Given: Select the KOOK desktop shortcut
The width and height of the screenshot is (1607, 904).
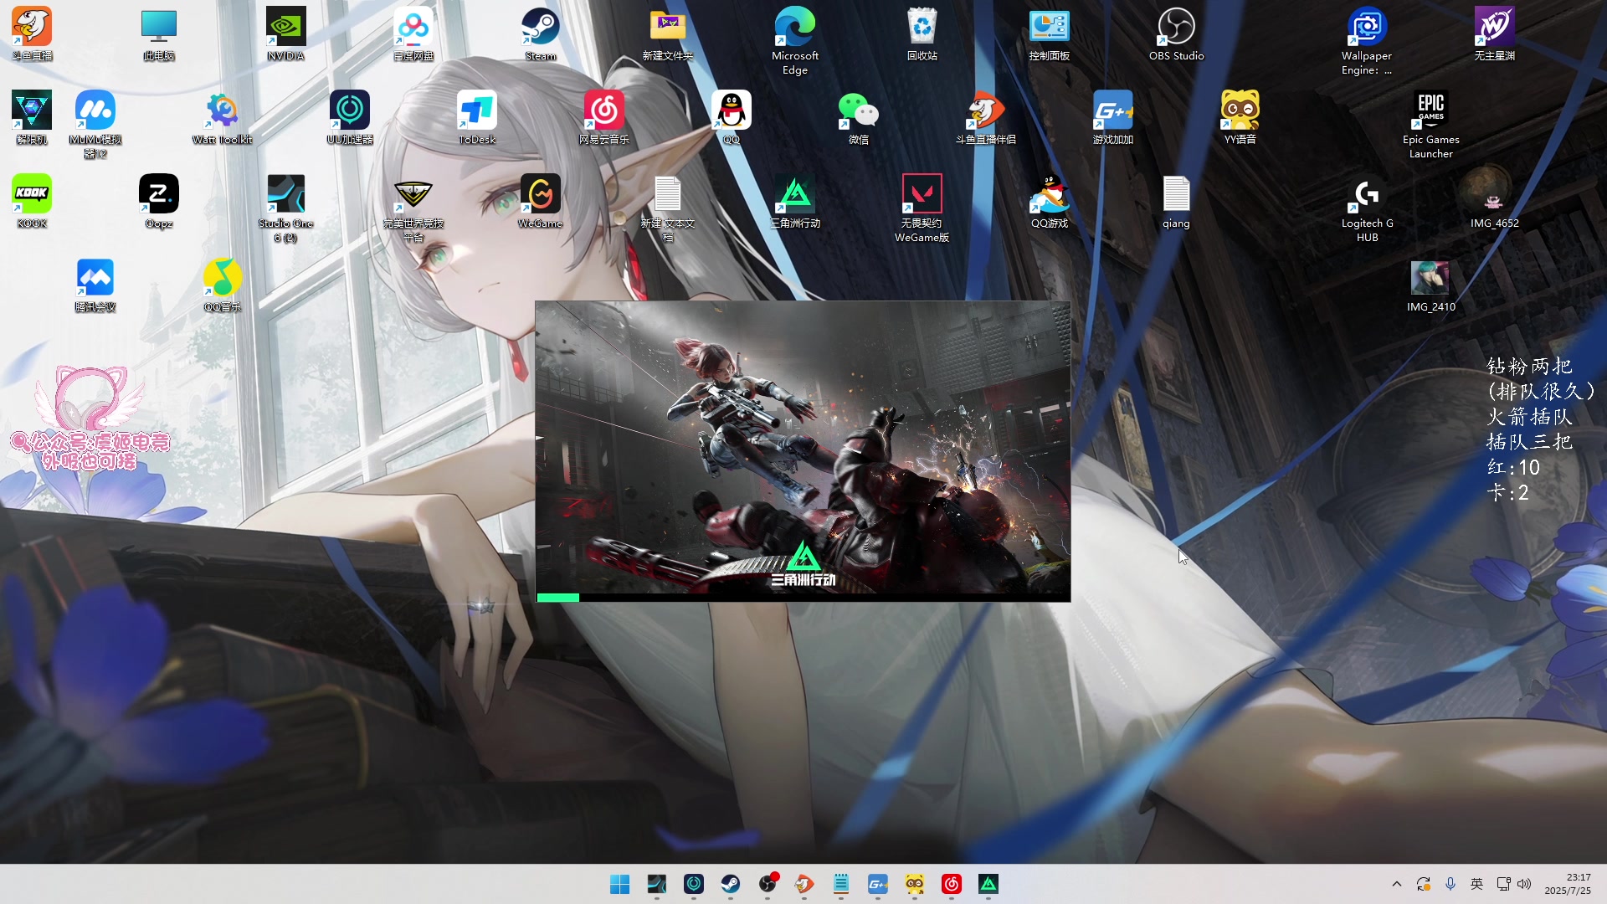Looking at the screenshot, I should (x=32, y=202).
